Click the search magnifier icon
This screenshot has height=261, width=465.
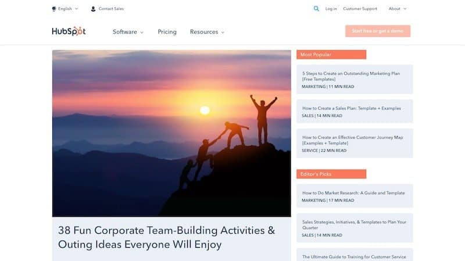click(x=316, y=9)
